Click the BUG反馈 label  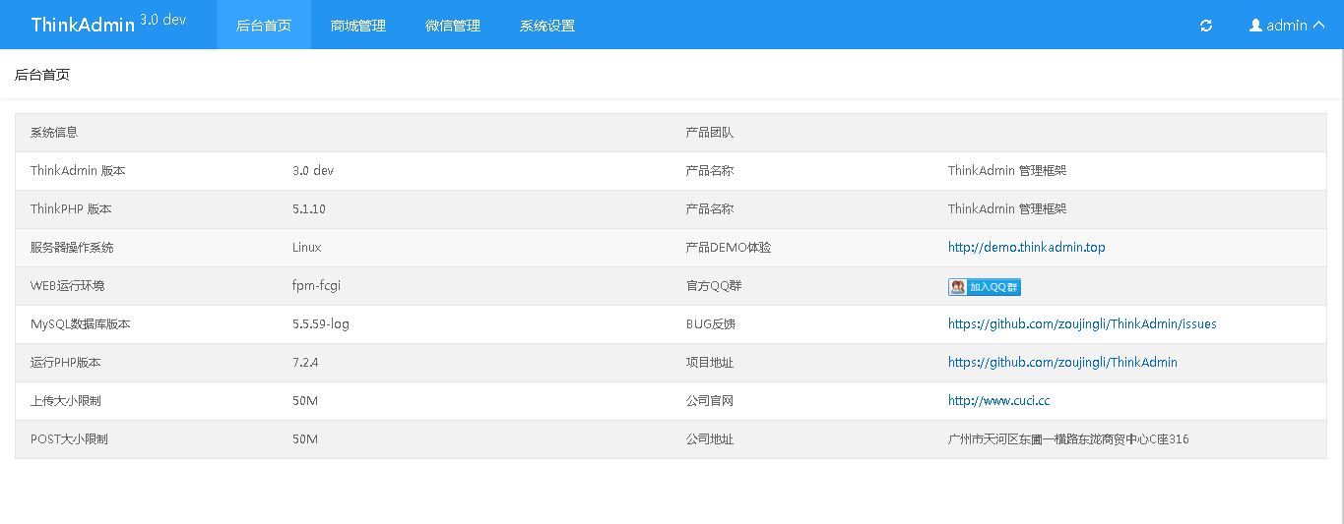711,324
